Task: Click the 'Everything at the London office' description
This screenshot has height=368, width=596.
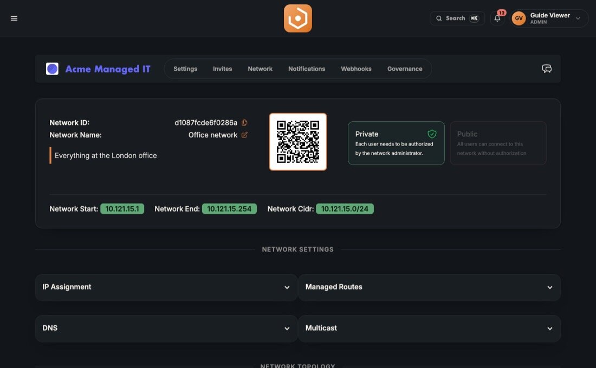Action: [x=106, y=155]
